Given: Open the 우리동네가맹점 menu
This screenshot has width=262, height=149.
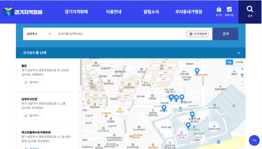Looking at the screenshot, I should (189, 12).
